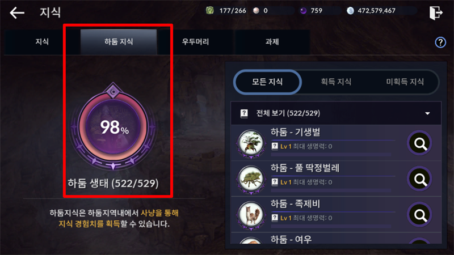Expand the 전체 보기 (522/529) dropdown
454x255 pixels.
point(336,113)
